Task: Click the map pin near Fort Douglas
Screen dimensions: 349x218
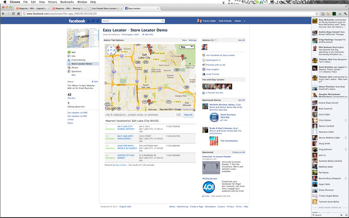Action: [x=182, y=57]
